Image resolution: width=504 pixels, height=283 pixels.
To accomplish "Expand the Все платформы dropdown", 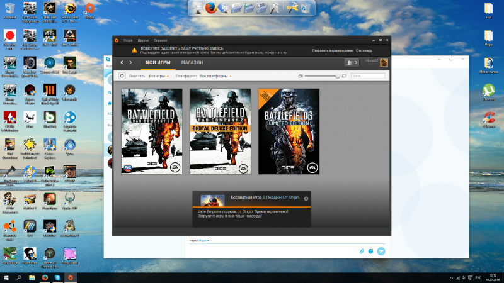I will tap(215, 76).
